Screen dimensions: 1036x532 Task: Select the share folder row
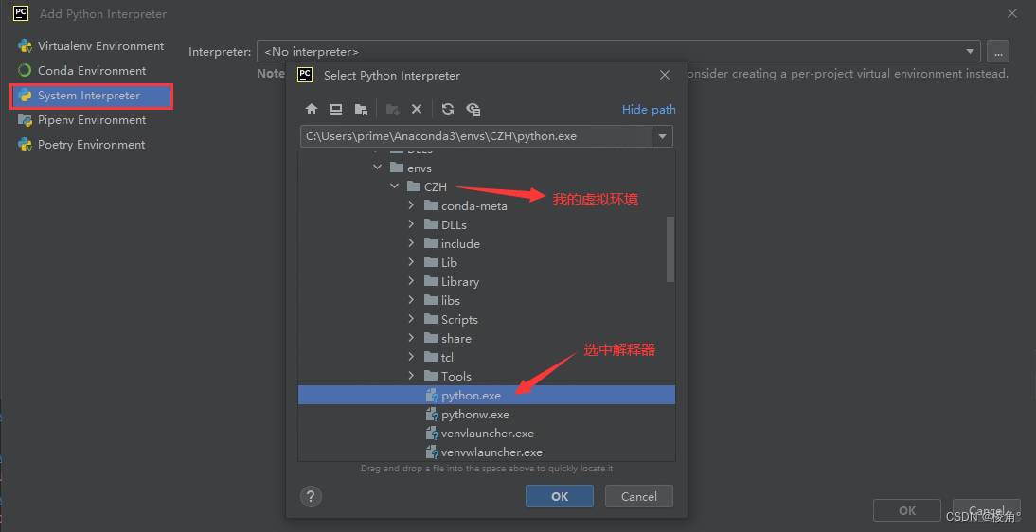coord(487,338)
